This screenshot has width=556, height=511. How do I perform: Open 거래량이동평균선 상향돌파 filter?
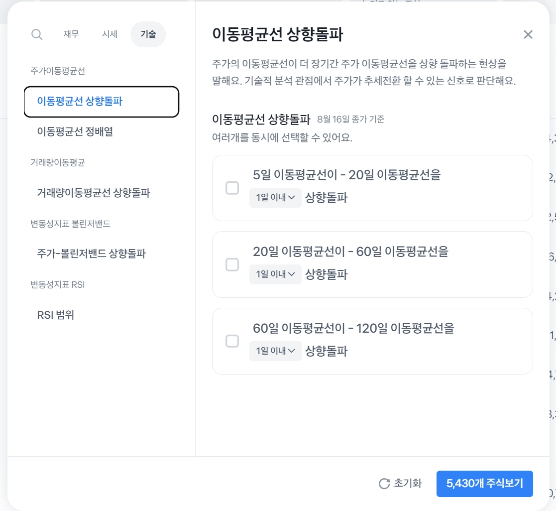coord(94,193)
